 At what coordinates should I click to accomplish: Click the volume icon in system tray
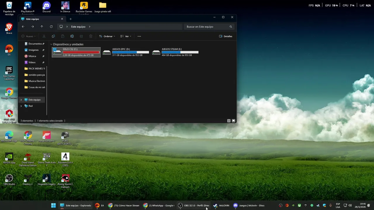tap(350, 205)
